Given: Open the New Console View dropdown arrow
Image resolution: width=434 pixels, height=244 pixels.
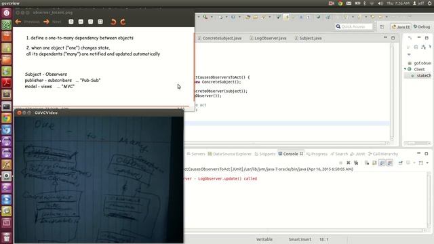Looking at the screenshot, I should coord(428,163).
